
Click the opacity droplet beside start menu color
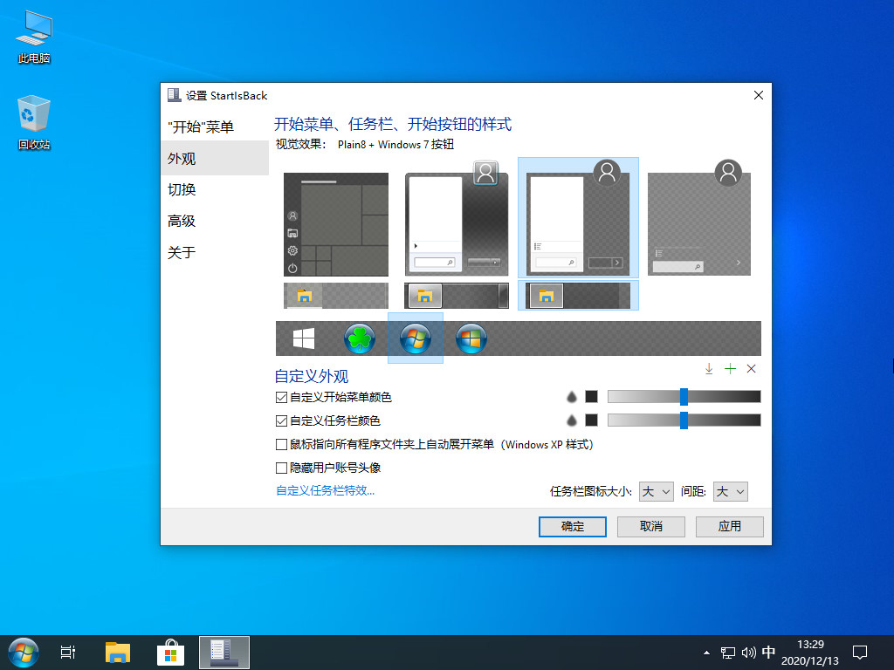pos(572,396)
